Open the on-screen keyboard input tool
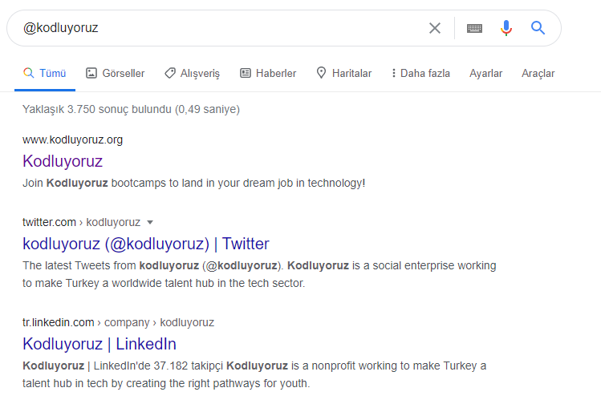The image size is (601, 408). click(474, 28)
